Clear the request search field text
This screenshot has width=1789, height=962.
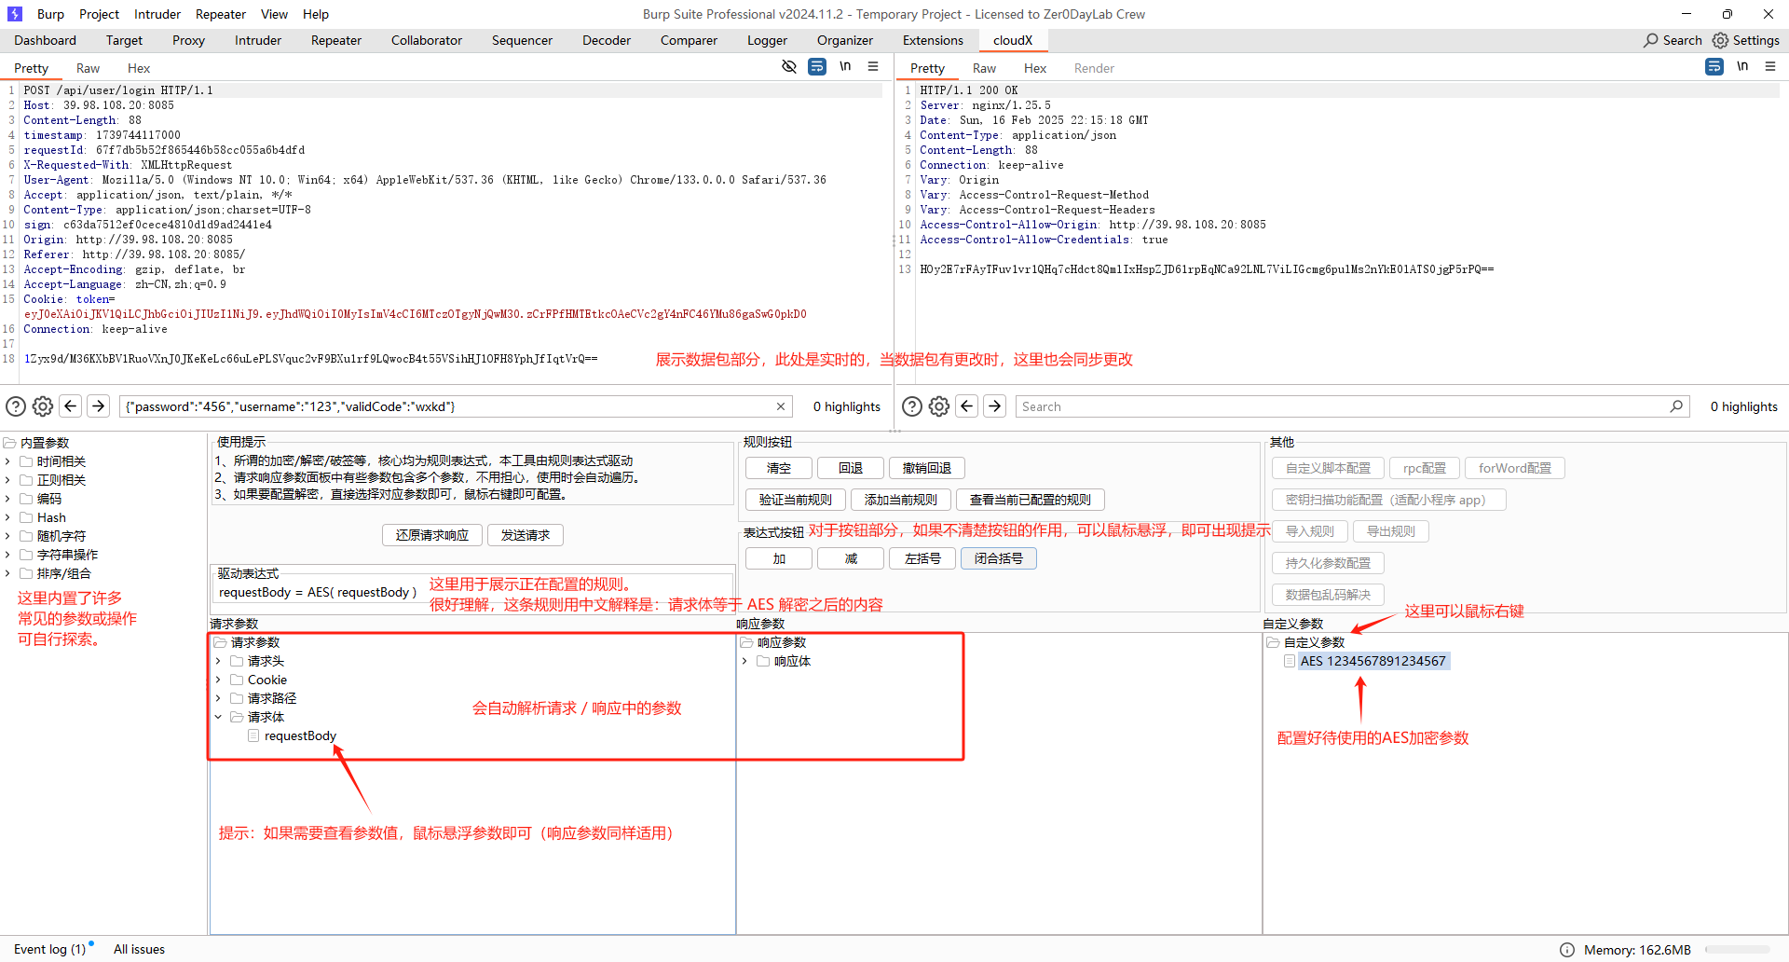[781, 406]
